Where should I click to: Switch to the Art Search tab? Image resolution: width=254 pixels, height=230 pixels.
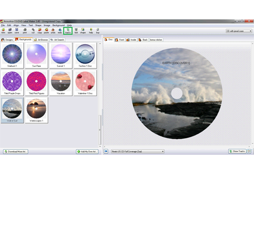(57, 40)
